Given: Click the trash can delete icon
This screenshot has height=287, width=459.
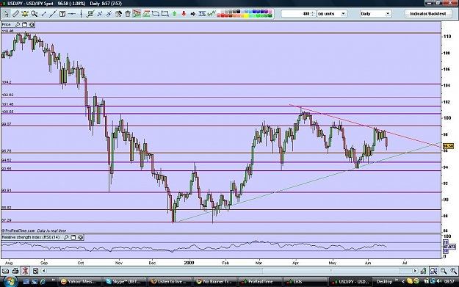Looking at the screenshot, I should click(128, 14).
